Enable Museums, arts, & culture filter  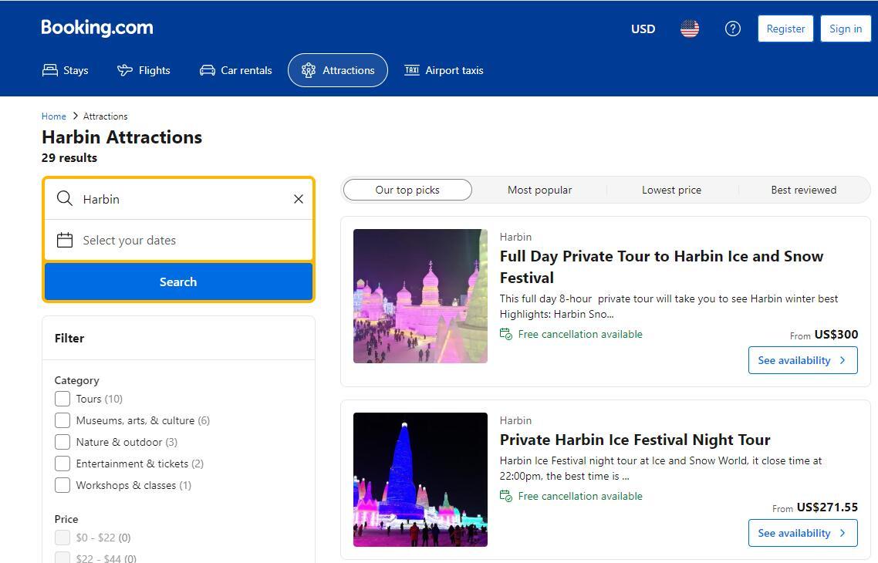click(62, 420)
